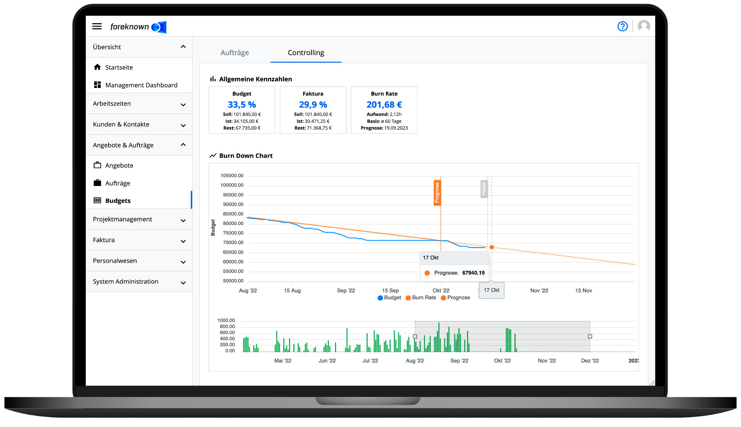Click the Okt '22 label in overview chart
Screen dimensions: 741x427
point(502,360)
